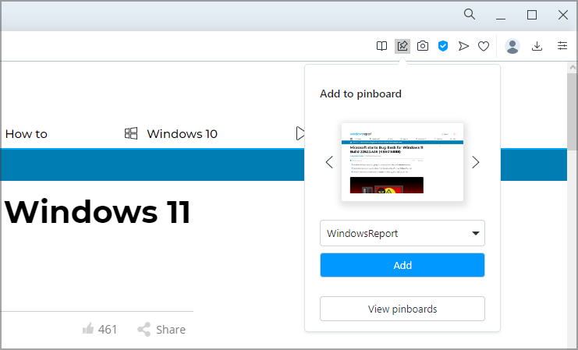
Task: Click the 461 likes count
Action: click(108, 330)
